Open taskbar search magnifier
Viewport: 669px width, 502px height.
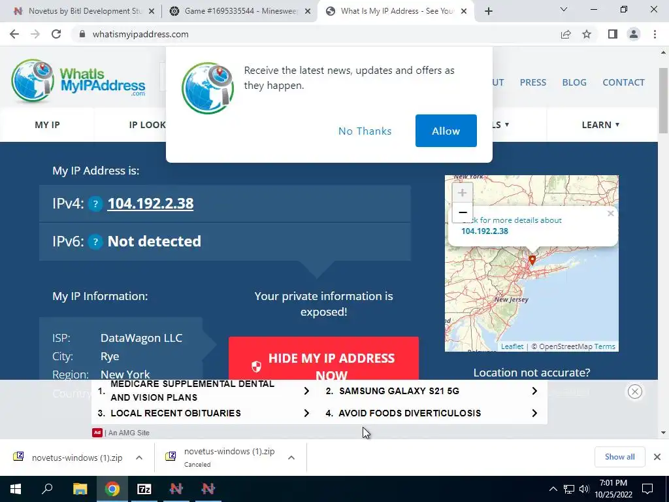click(47, 489)
